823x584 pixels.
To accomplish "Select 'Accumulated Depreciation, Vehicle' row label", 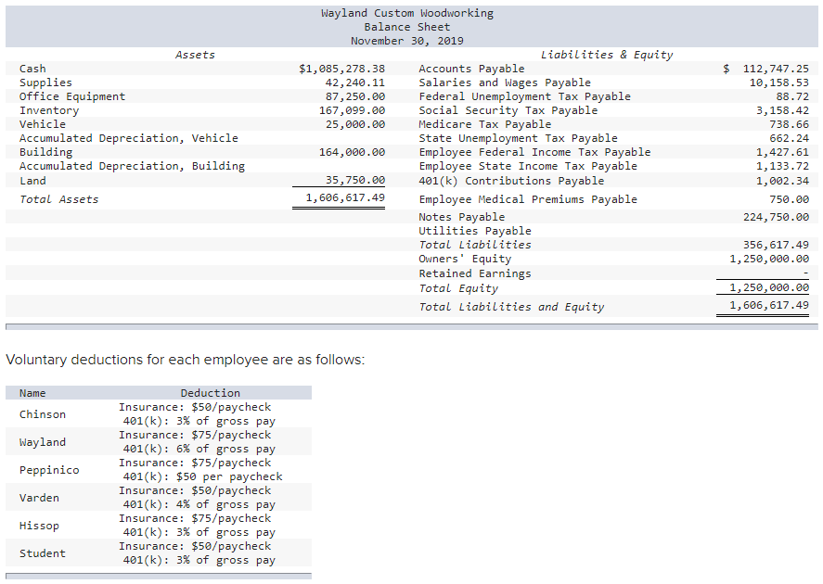I will (129, 138).
